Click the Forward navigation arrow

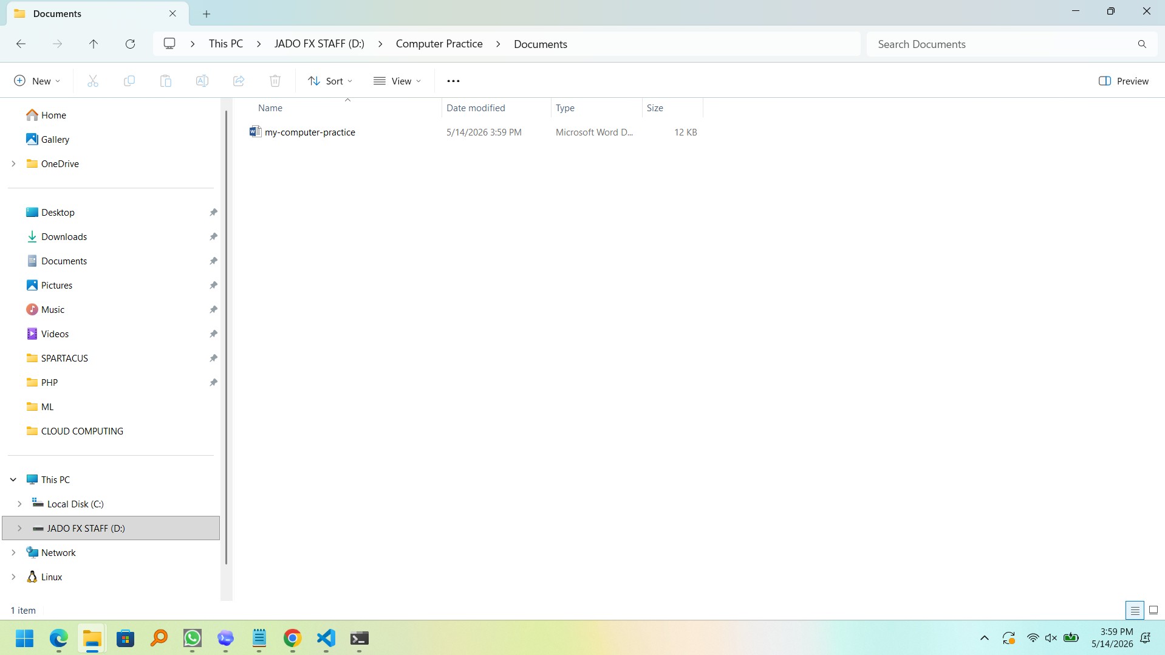[x=57, y=44]
